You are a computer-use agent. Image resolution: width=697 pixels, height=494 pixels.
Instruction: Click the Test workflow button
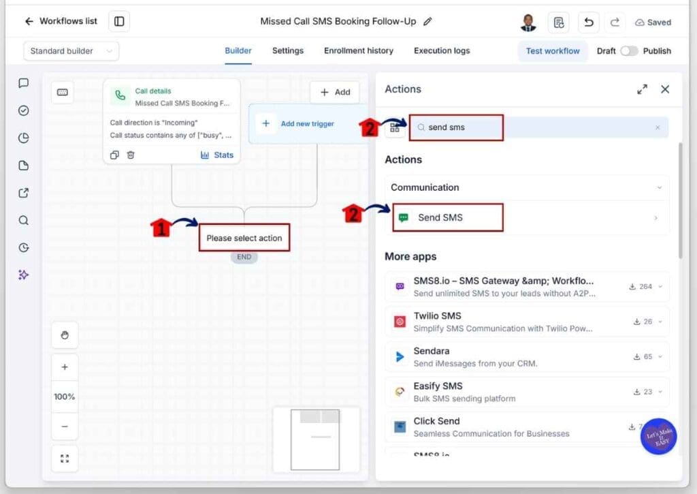point(553,50)
